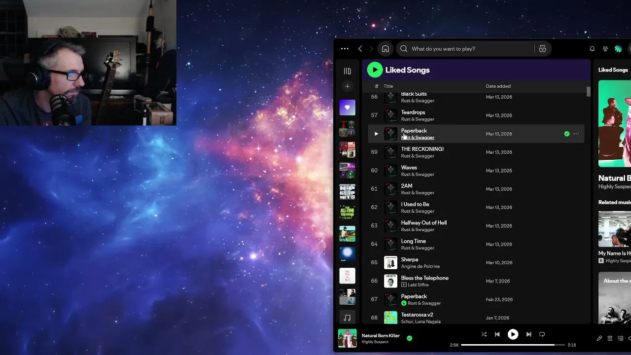Play the Liked Songs playlist
The image size is (631, 355).
pyautogui.click(x=375, y=70)
